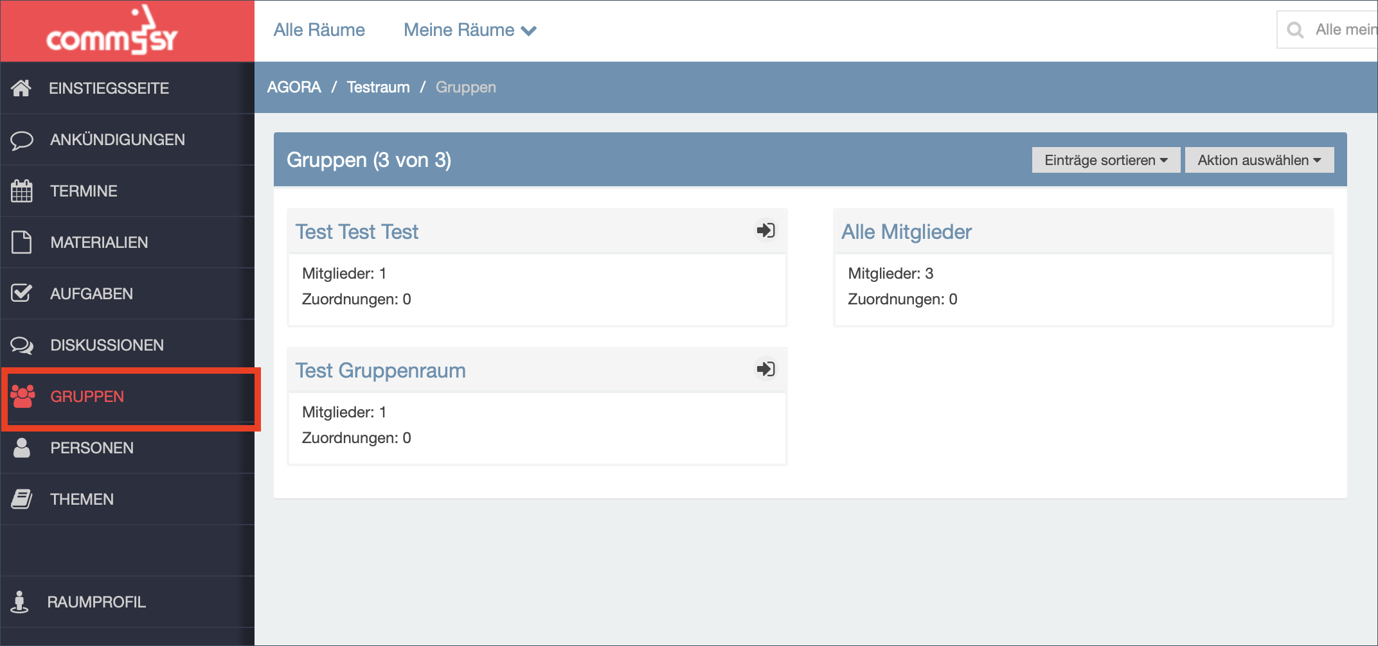
Task: Click the checkmark icon for Aufgaben
Action: pyautogui.click(x=22, y=293)
